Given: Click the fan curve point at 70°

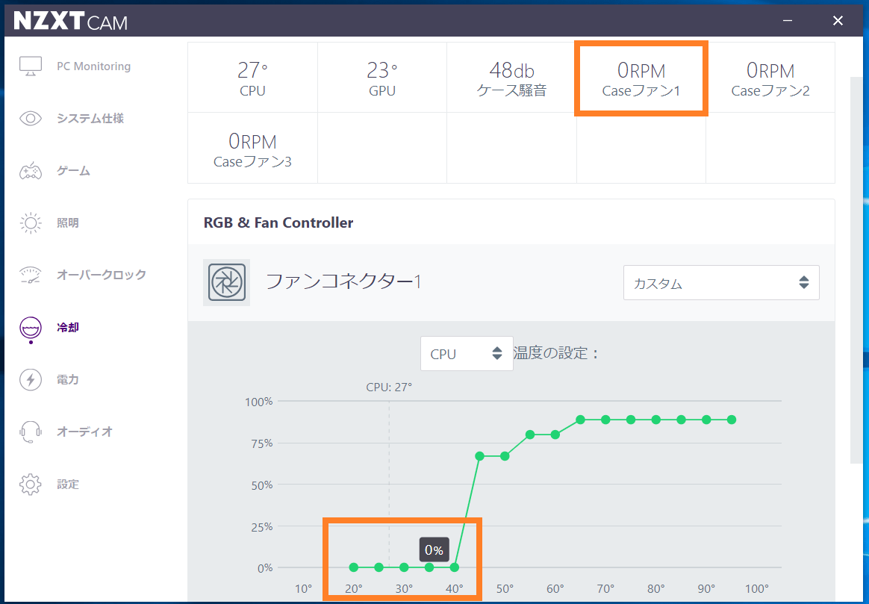Looking at the screenshot, I should tap(605, 420).
